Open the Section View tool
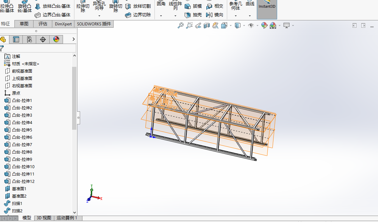Image resolution: width=378 pixels, height=222 pixels. (207, 25)
